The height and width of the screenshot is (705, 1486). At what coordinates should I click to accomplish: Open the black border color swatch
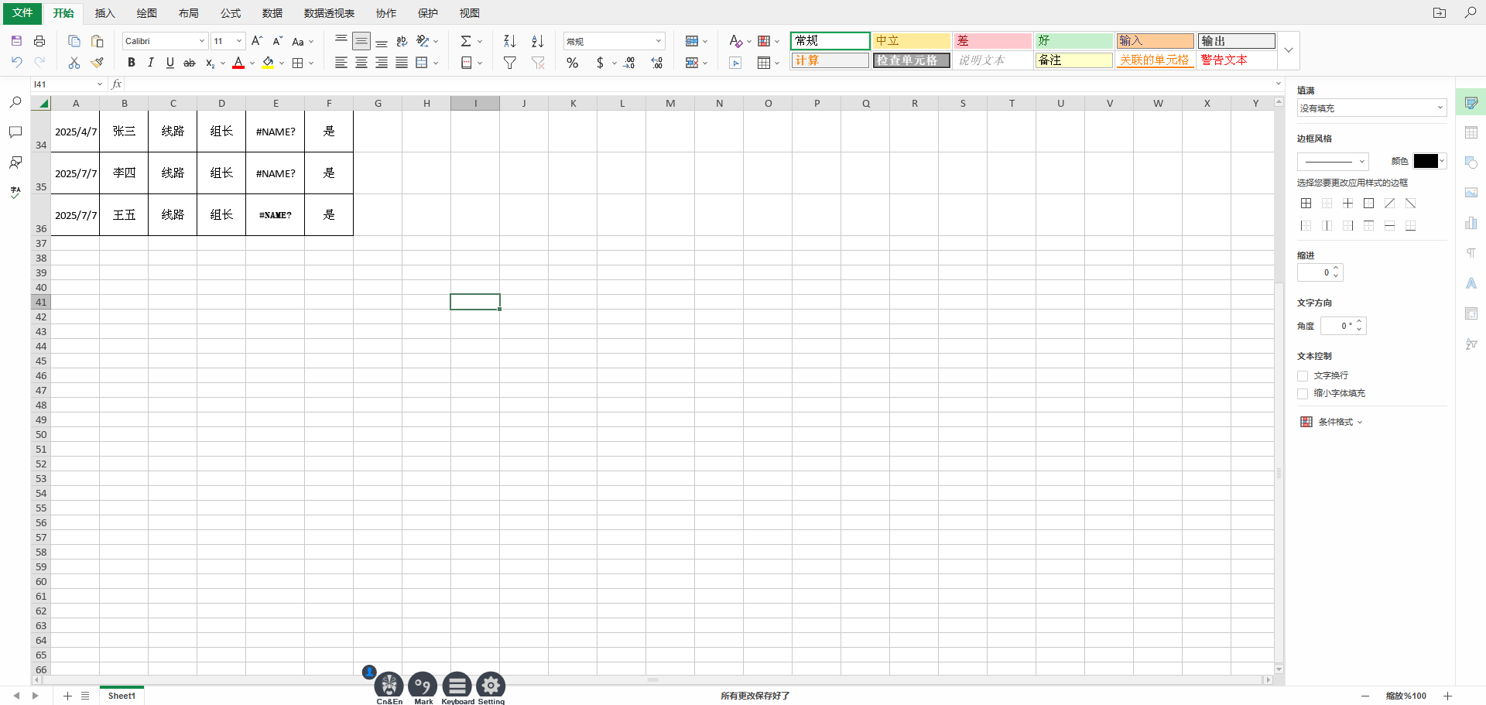[1430, 161]
